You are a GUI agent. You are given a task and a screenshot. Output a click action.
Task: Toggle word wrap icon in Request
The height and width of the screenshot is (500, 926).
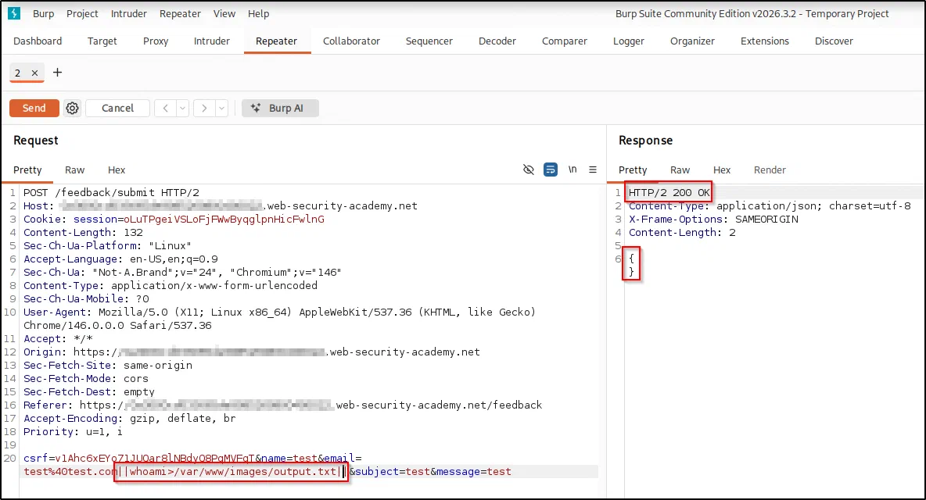551,170
